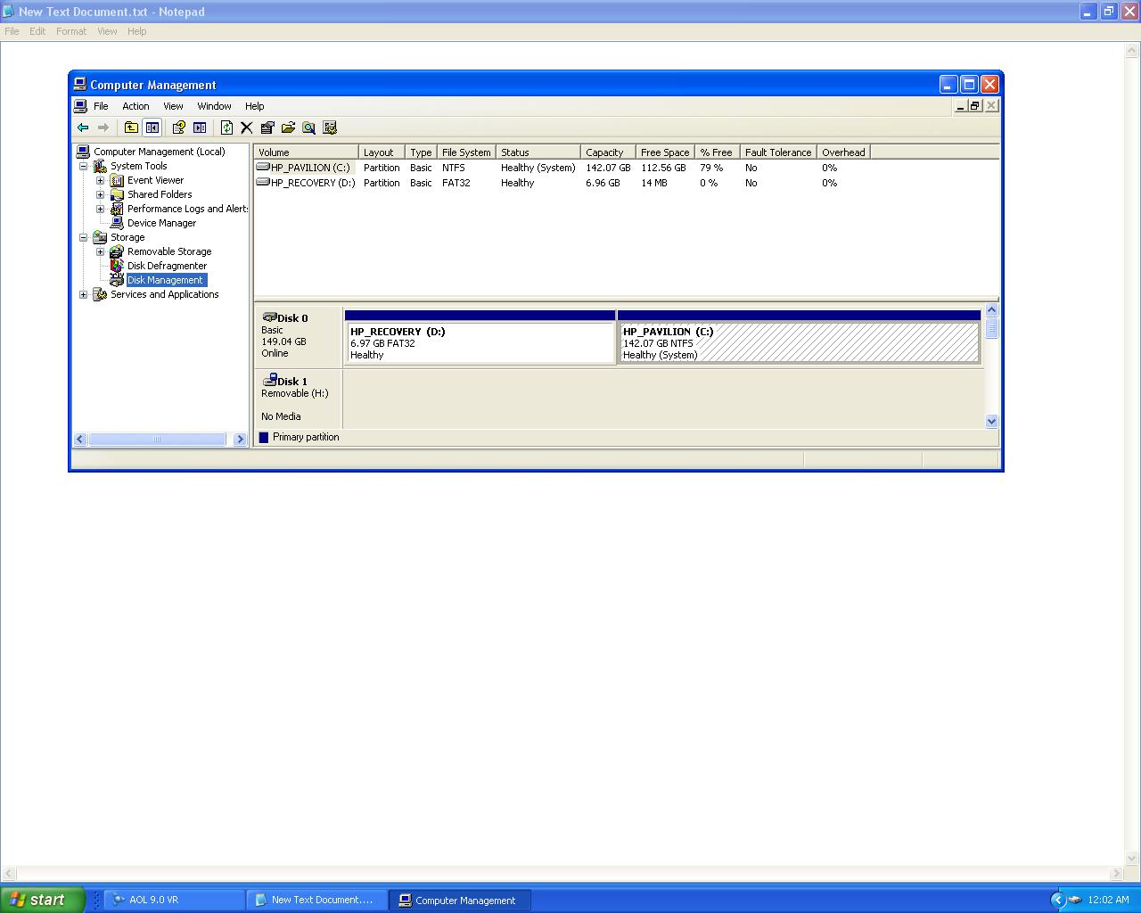Select Event Viewer in the console tree
The width and height of the screenshot is (1141, 913).
[155, 180]
